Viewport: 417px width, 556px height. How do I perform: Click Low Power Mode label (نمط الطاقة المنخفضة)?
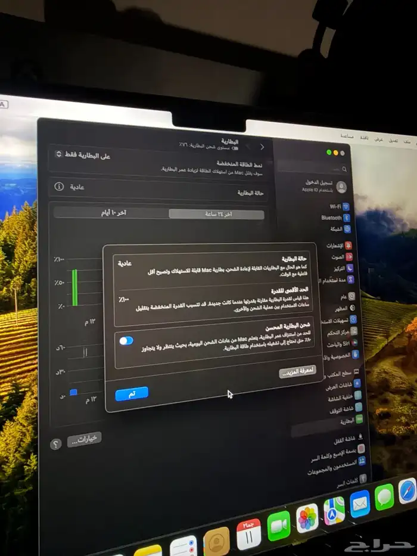(239, 164)
